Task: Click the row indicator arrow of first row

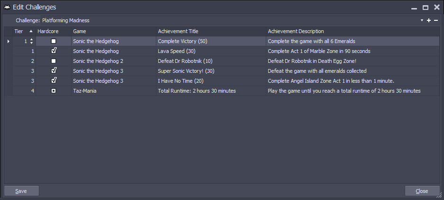Action: [x=8, y=42]
